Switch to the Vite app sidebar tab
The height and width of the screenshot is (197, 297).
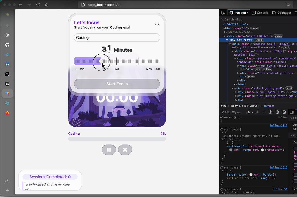(7, 94)
